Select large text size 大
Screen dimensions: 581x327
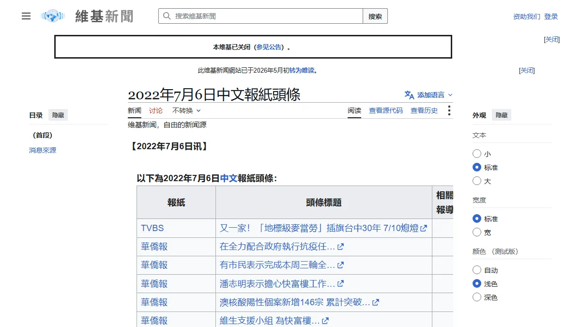(477, 181)
